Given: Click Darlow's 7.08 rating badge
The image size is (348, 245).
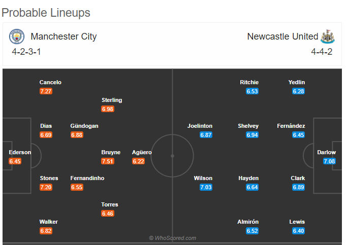Looking at the screenshot, I should (329, 161).
